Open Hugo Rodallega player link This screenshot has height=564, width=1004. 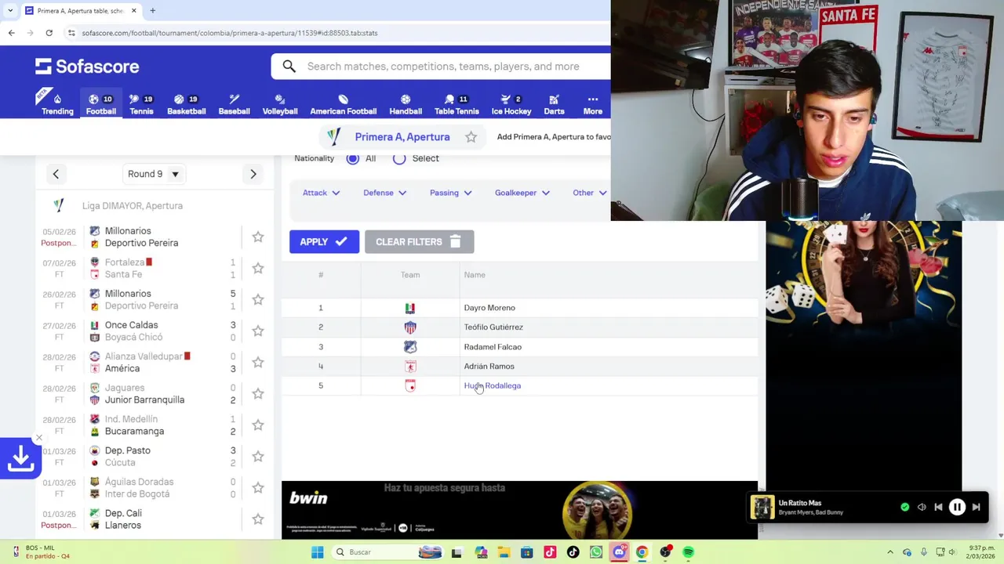(x=492, y=385)
